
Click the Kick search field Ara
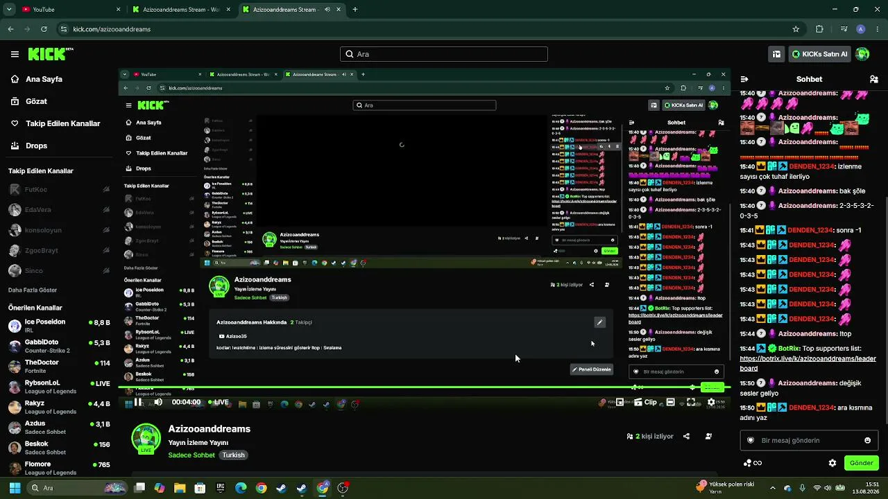[444, 54]
